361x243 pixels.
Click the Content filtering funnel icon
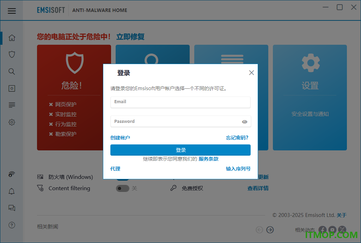[40, 188]
